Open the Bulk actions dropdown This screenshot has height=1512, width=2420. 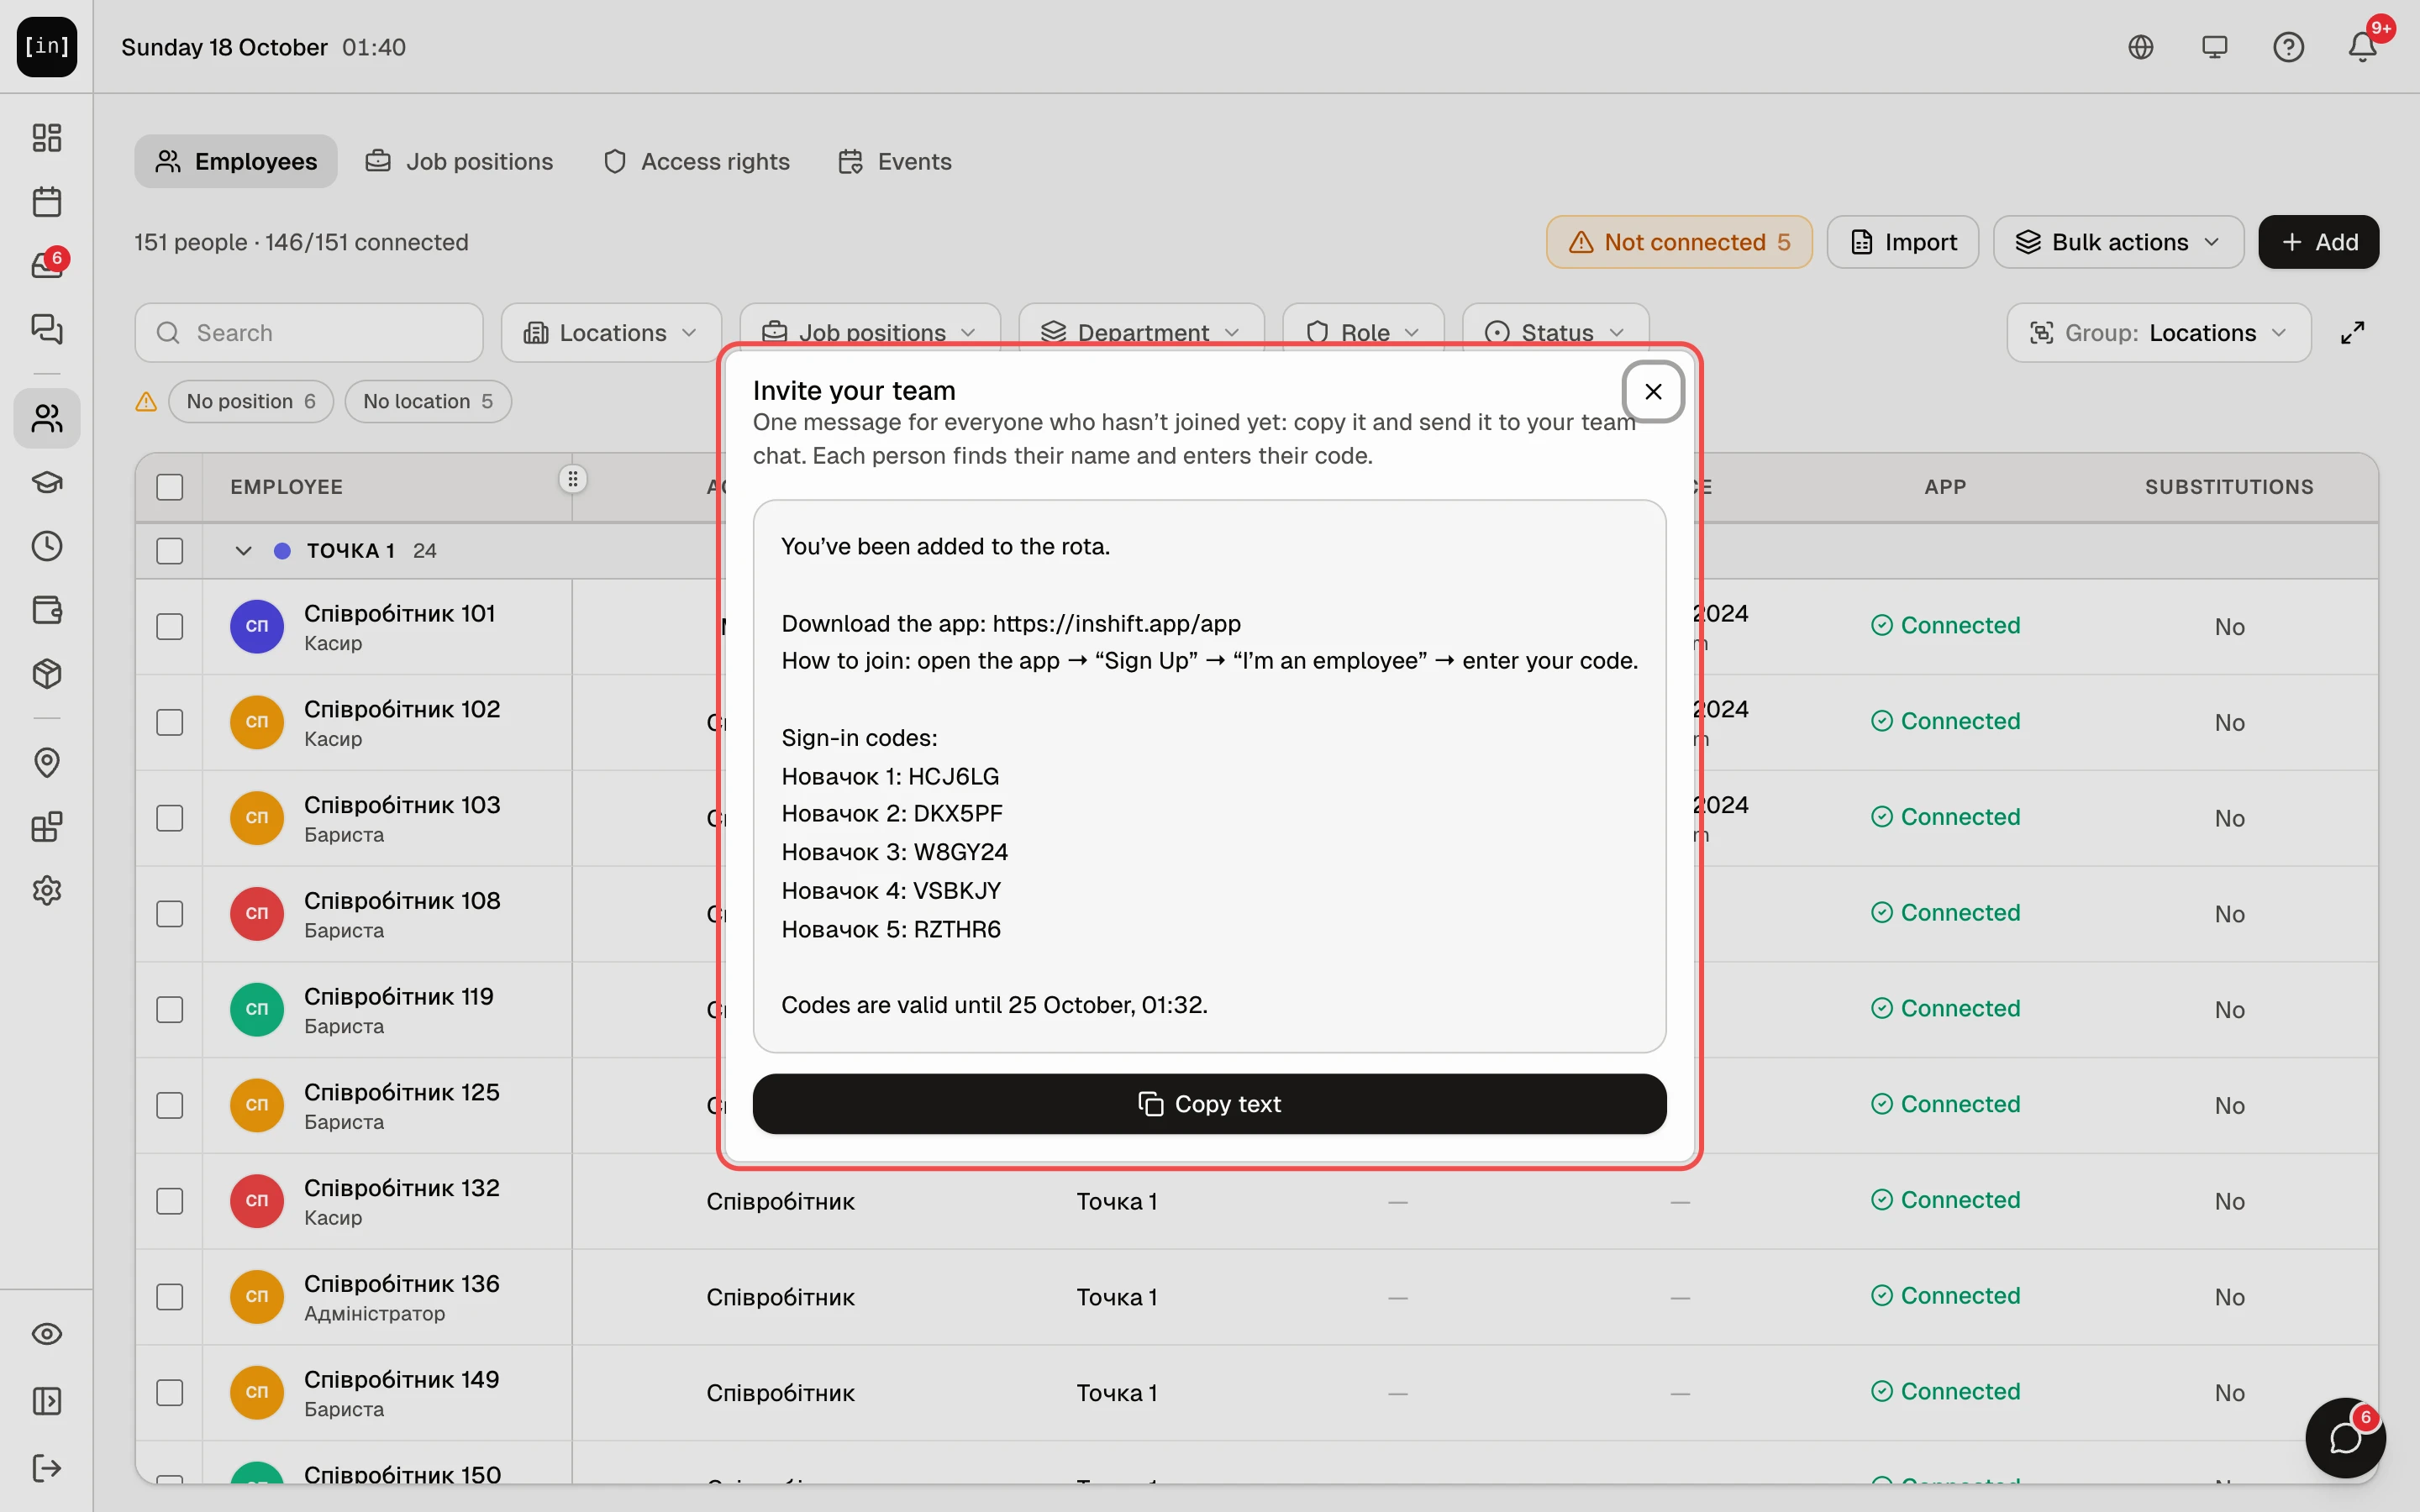tap(2118, 242)
